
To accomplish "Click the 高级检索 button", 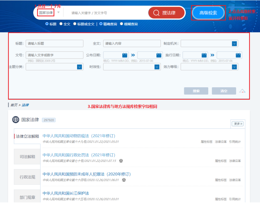I will (208, 13).
